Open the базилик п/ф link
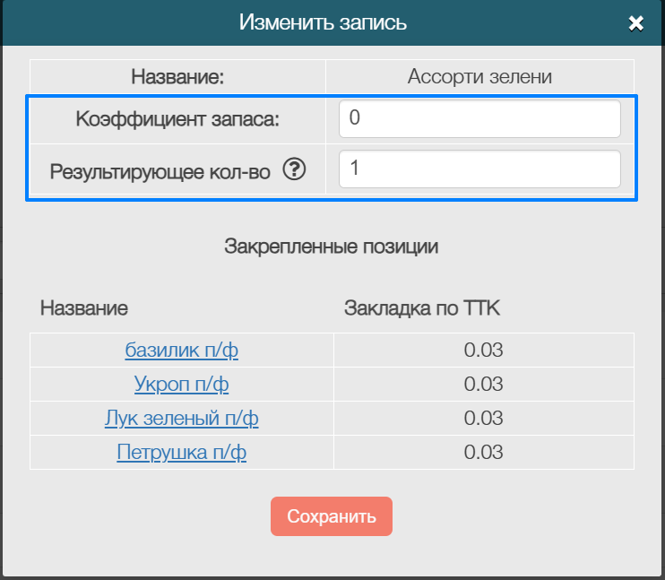This screenshot has width=665, height=580. tap(181, 351)
